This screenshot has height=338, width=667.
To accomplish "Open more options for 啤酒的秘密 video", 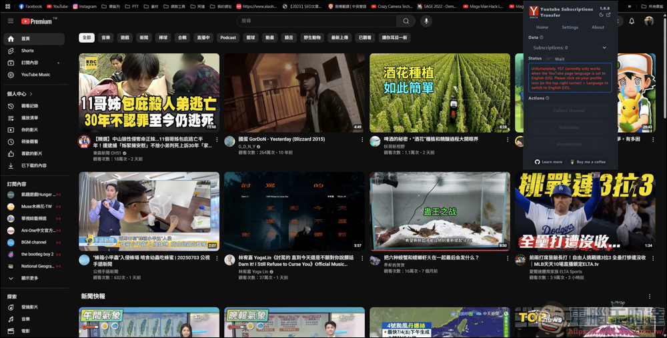I will [508, 139].
